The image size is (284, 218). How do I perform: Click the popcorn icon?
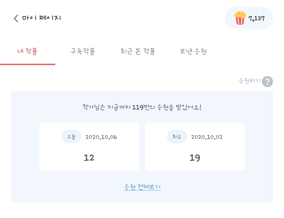[x=240, y=18]
